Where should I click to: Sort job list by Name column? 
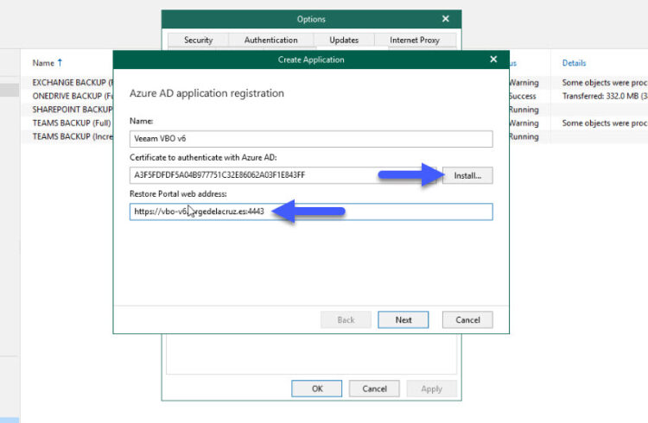click(x=43, y=63)
